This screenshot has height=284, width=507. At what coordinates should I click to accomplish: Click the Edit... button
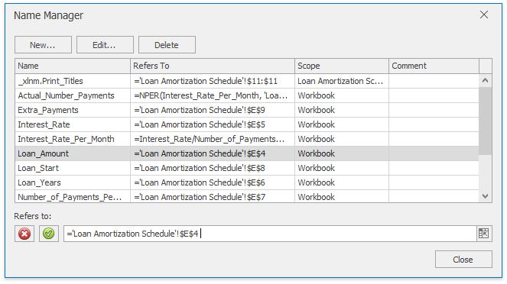click(105, 45)
